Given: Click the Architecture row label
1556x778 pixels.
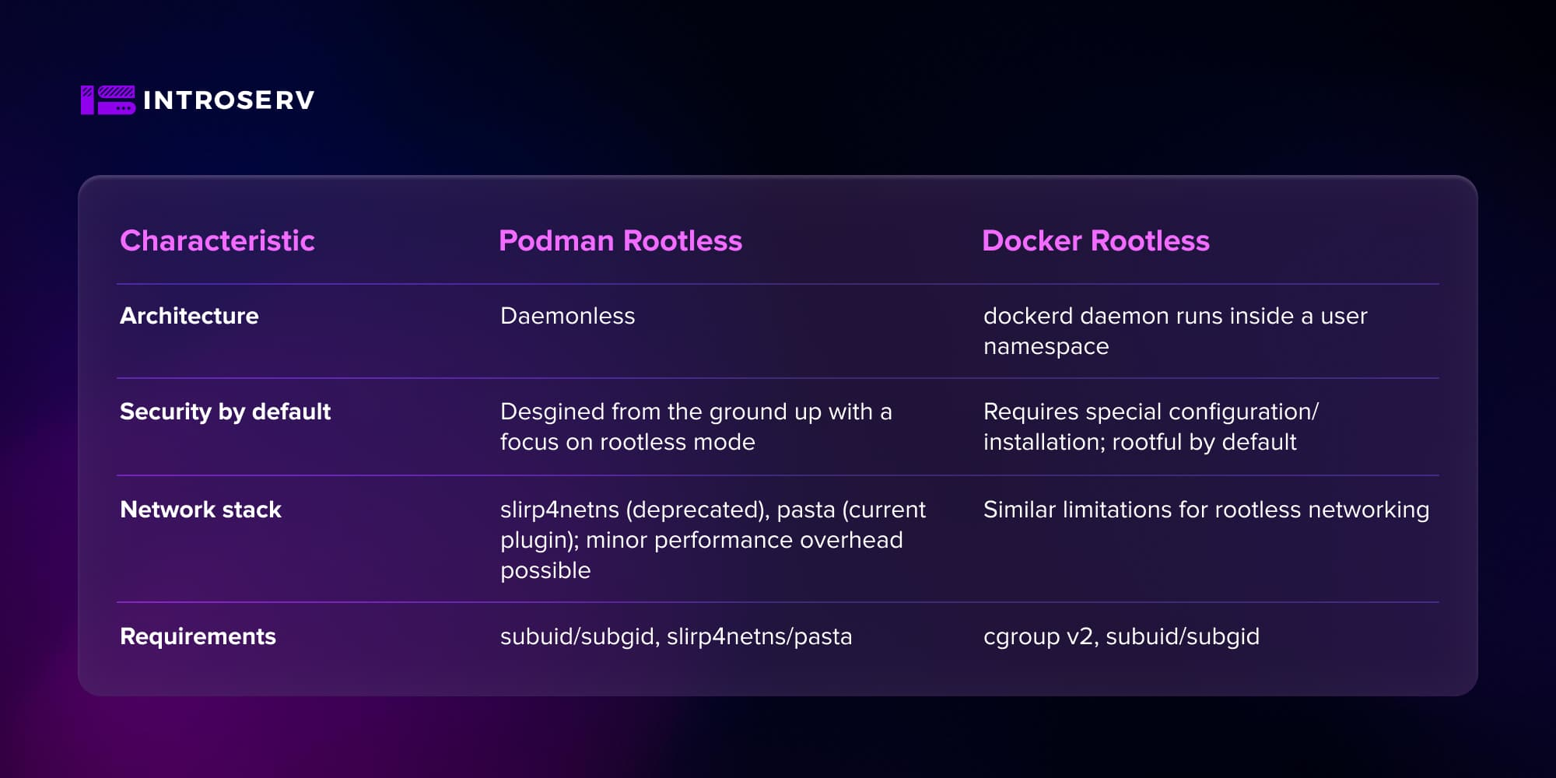Looking at the screenshot, I should tap(189, 316).
